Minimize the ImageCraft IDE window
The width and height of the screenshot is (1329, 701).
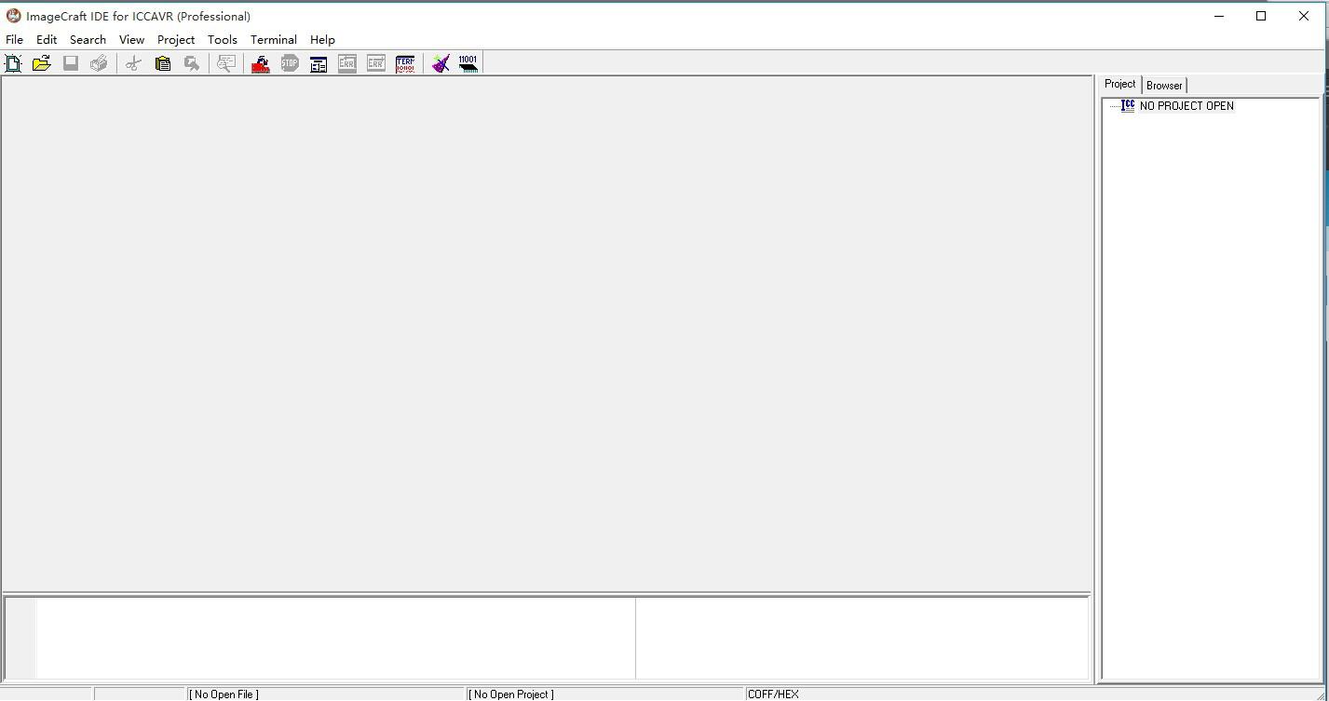(x=1219, y=16)
